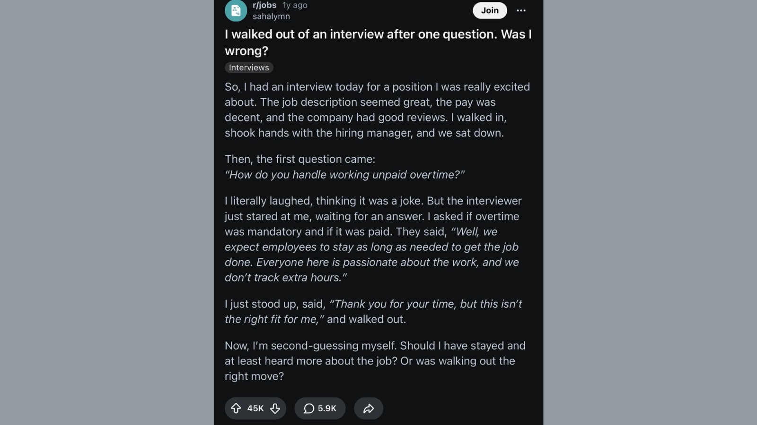Join the r/jobs community
Image resolution: width=757 pixels, height=425 pixels.
click(x=490, y=10)
